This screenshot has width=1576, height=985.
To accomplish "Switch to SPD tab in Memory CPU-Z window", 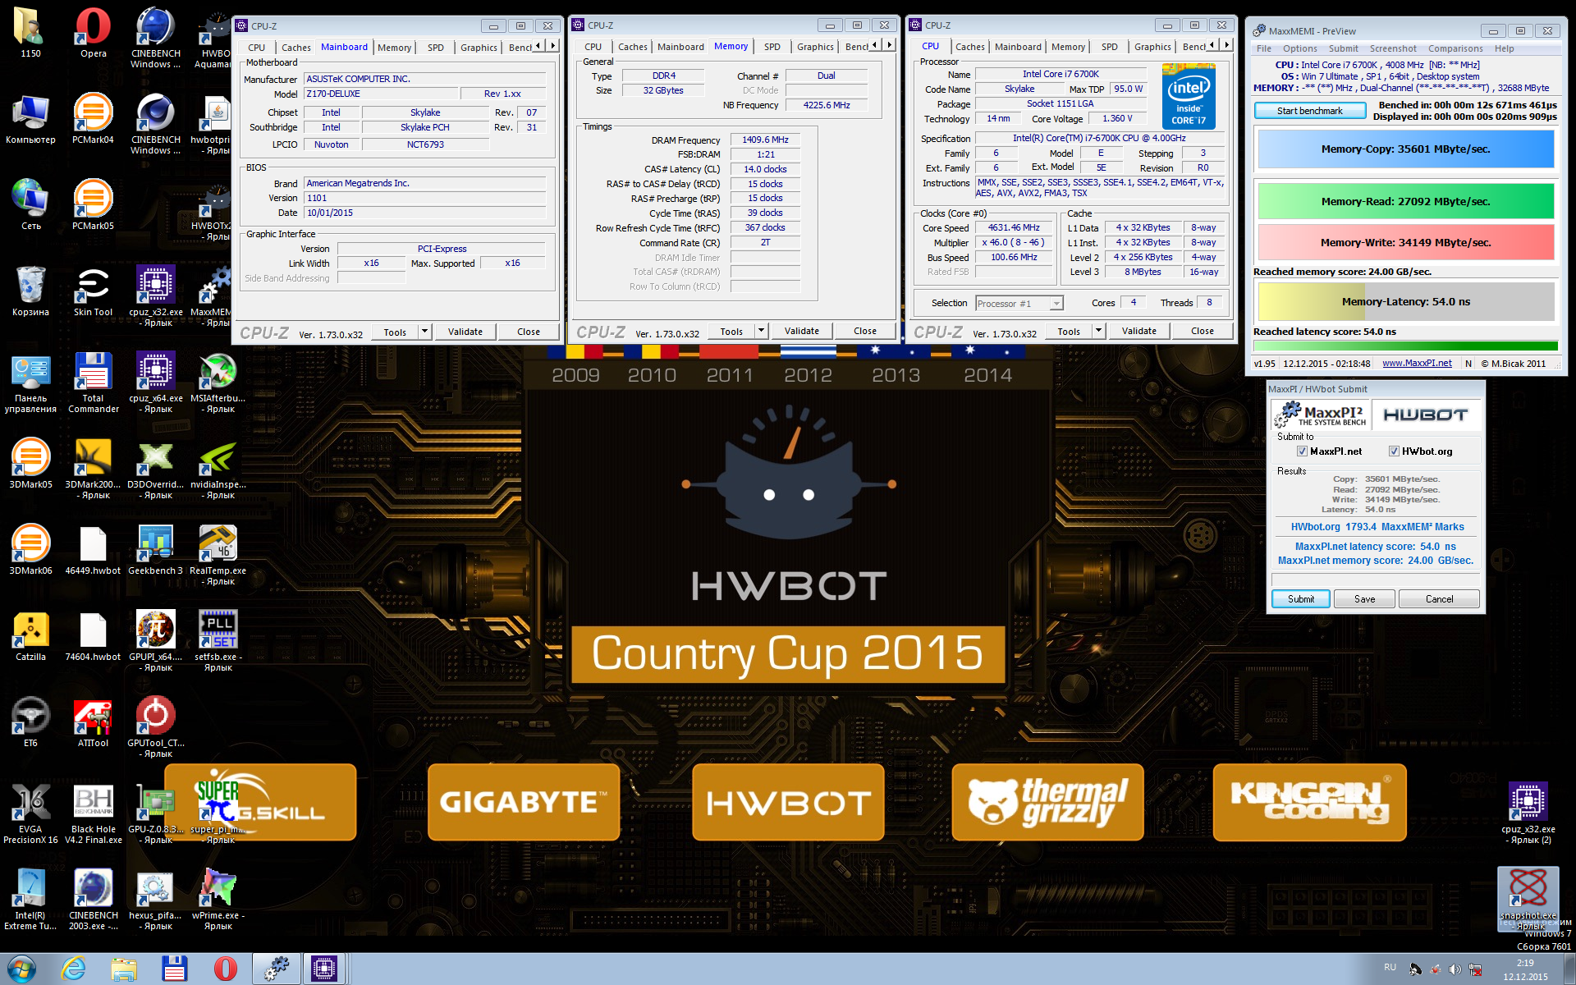I will (772, 47).
